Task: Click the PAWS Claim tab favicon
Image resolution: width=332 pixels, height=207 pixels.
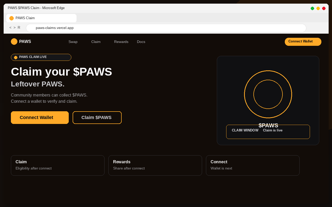Action: pyautogui.click(x=11, y=18)
